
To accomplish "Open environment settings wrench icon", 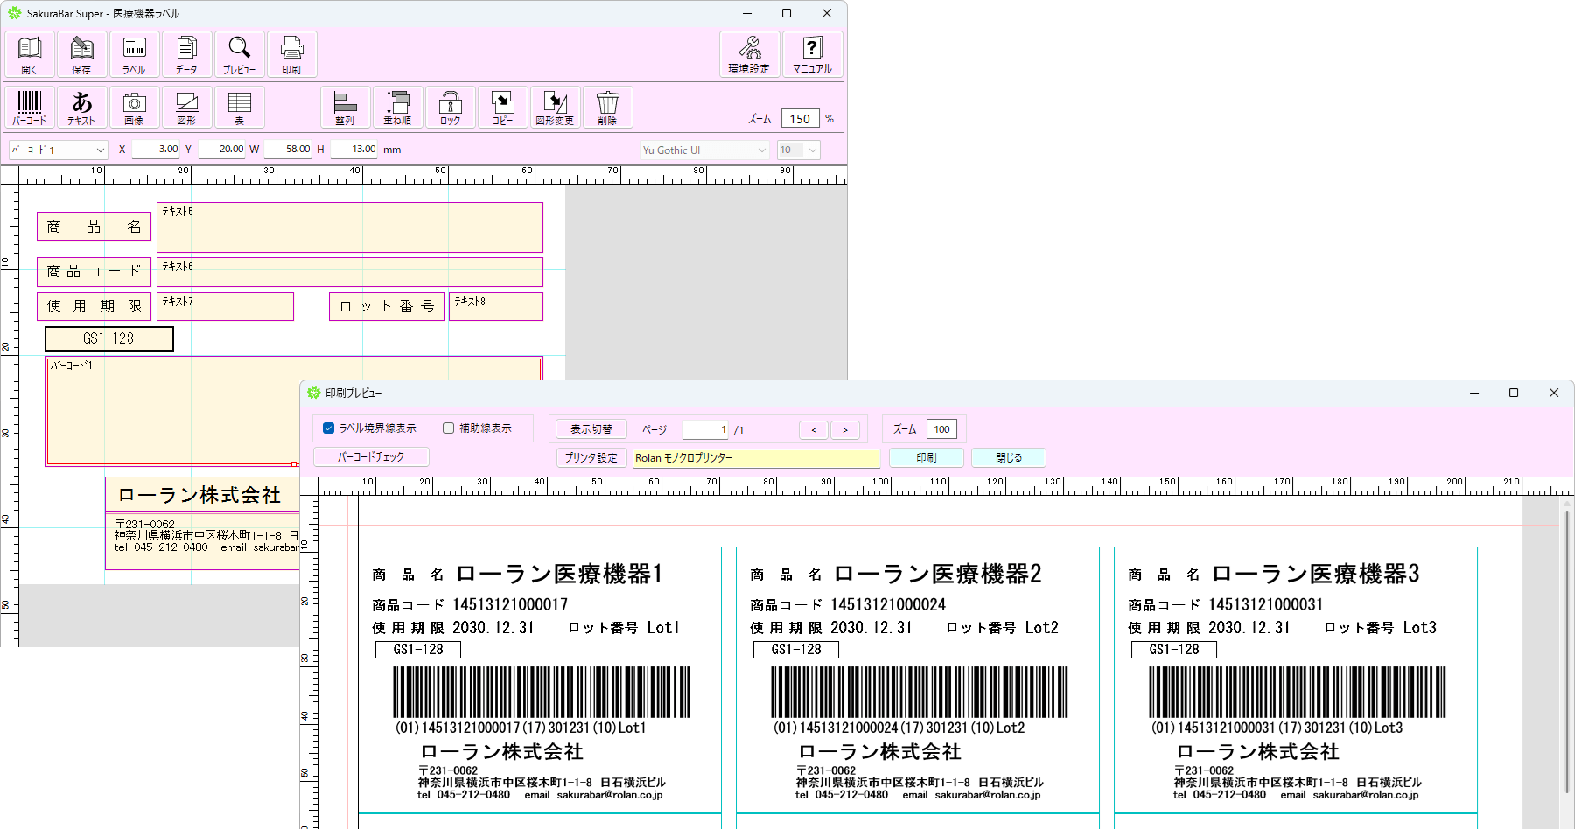I will click(749, 54).
